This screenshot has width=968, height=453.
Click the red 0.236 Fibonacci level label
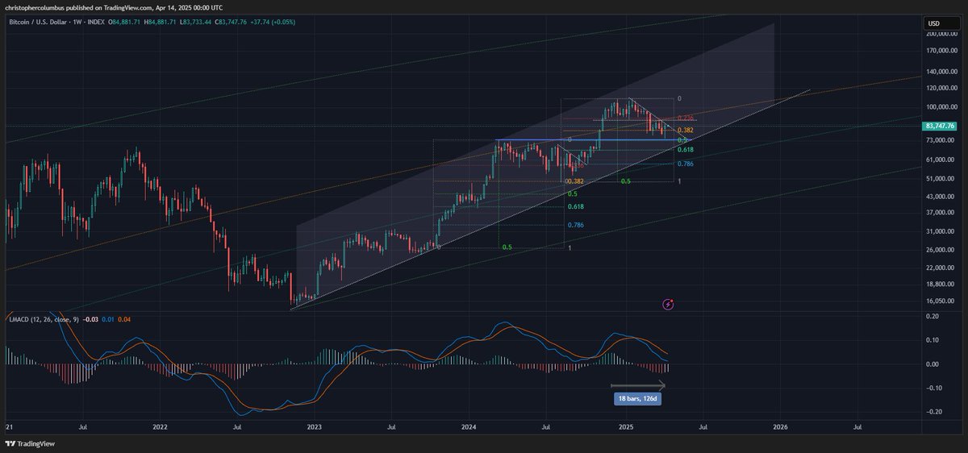[686, 118]
